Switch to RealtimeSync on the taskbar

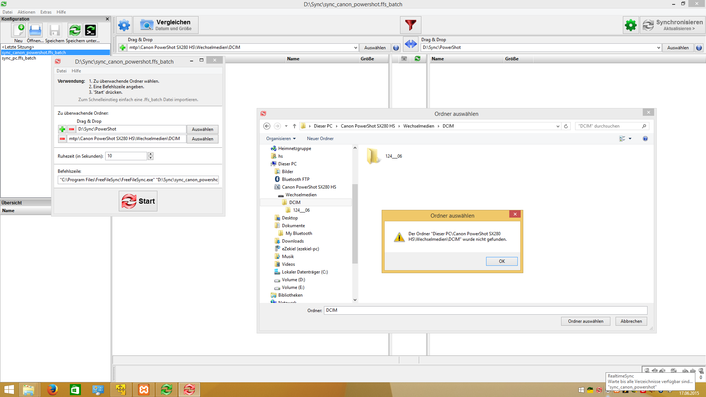tap(189, 390)
